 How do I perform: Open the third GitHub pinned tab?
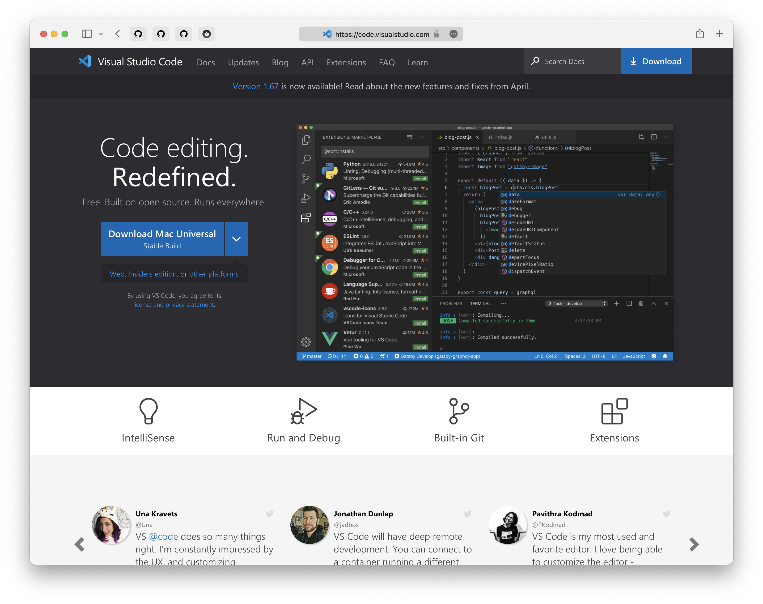184,34
